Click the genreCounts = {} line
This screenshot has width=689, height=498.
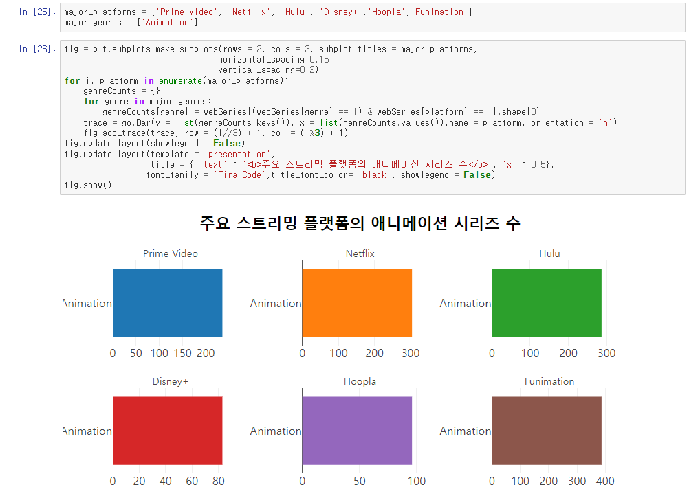tap(122, 91)
